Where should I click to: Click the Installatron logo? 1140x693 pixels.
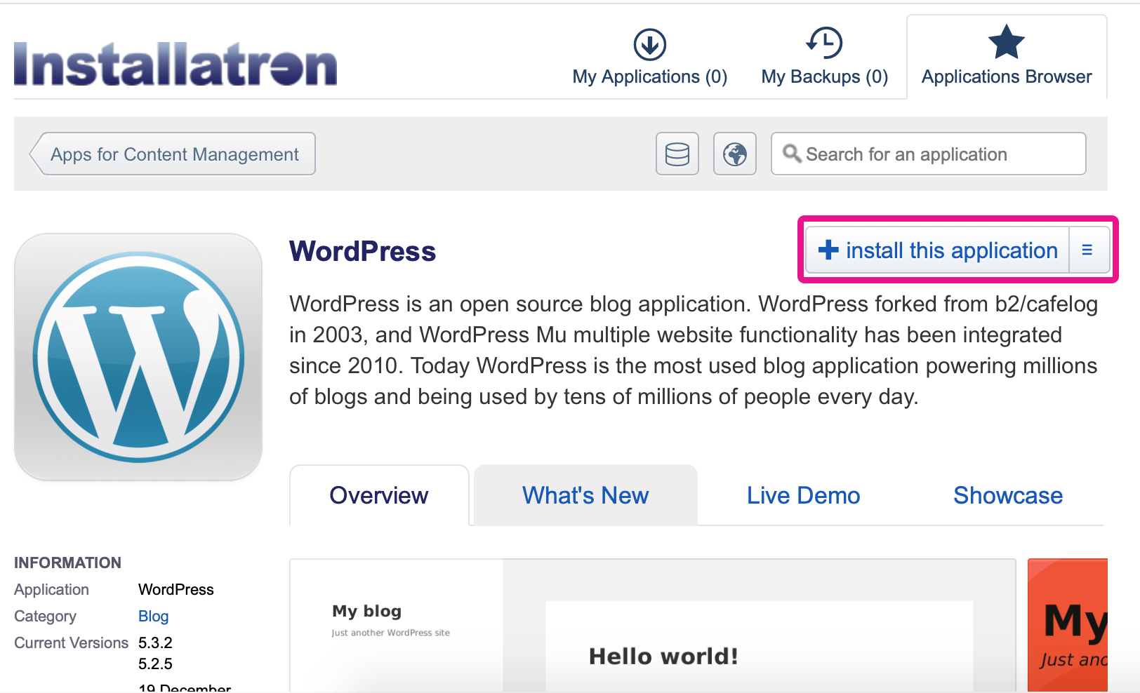[x=175, y=65]
